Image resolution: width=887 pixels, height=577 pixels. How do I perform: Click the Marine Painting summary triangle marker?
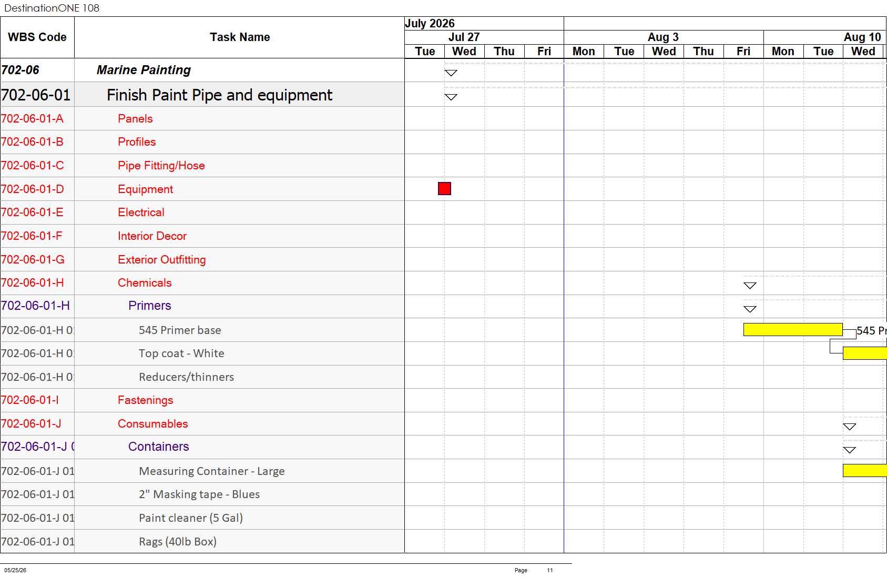coord(451,73)
